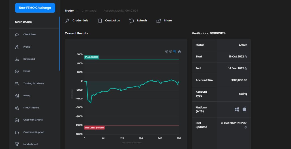The image size is (291, 149).
Task: Click the clock icon under last updated
Action: coord(246,127)
